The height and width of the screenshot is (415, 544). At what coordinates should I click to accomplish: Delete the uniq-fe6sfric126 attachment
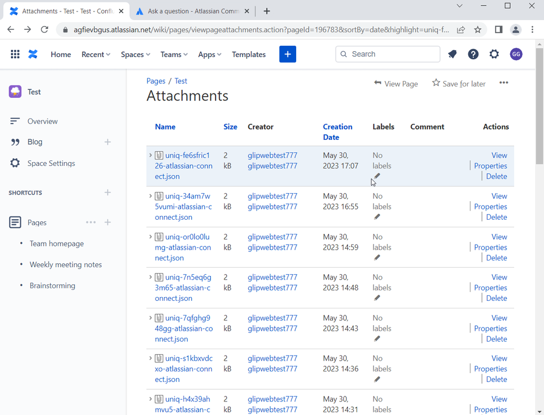497,176
